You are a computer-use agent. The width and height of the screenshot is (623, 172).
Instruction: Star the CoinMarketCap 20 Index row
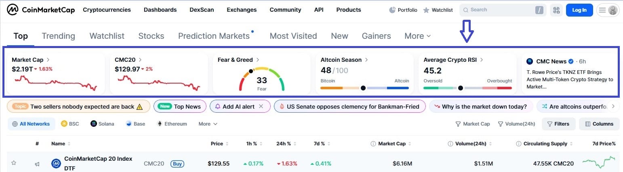[14, 163]
